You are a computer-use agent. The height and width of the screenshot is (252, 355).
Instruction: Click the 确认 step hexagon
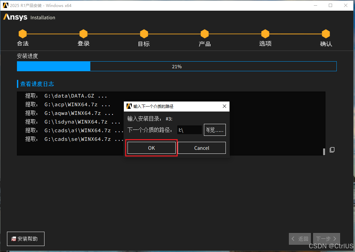(x=326, y=34)
